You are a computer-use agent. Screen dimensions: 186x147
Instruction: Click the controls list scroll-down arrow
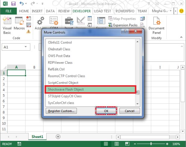[x=137, y=104]
